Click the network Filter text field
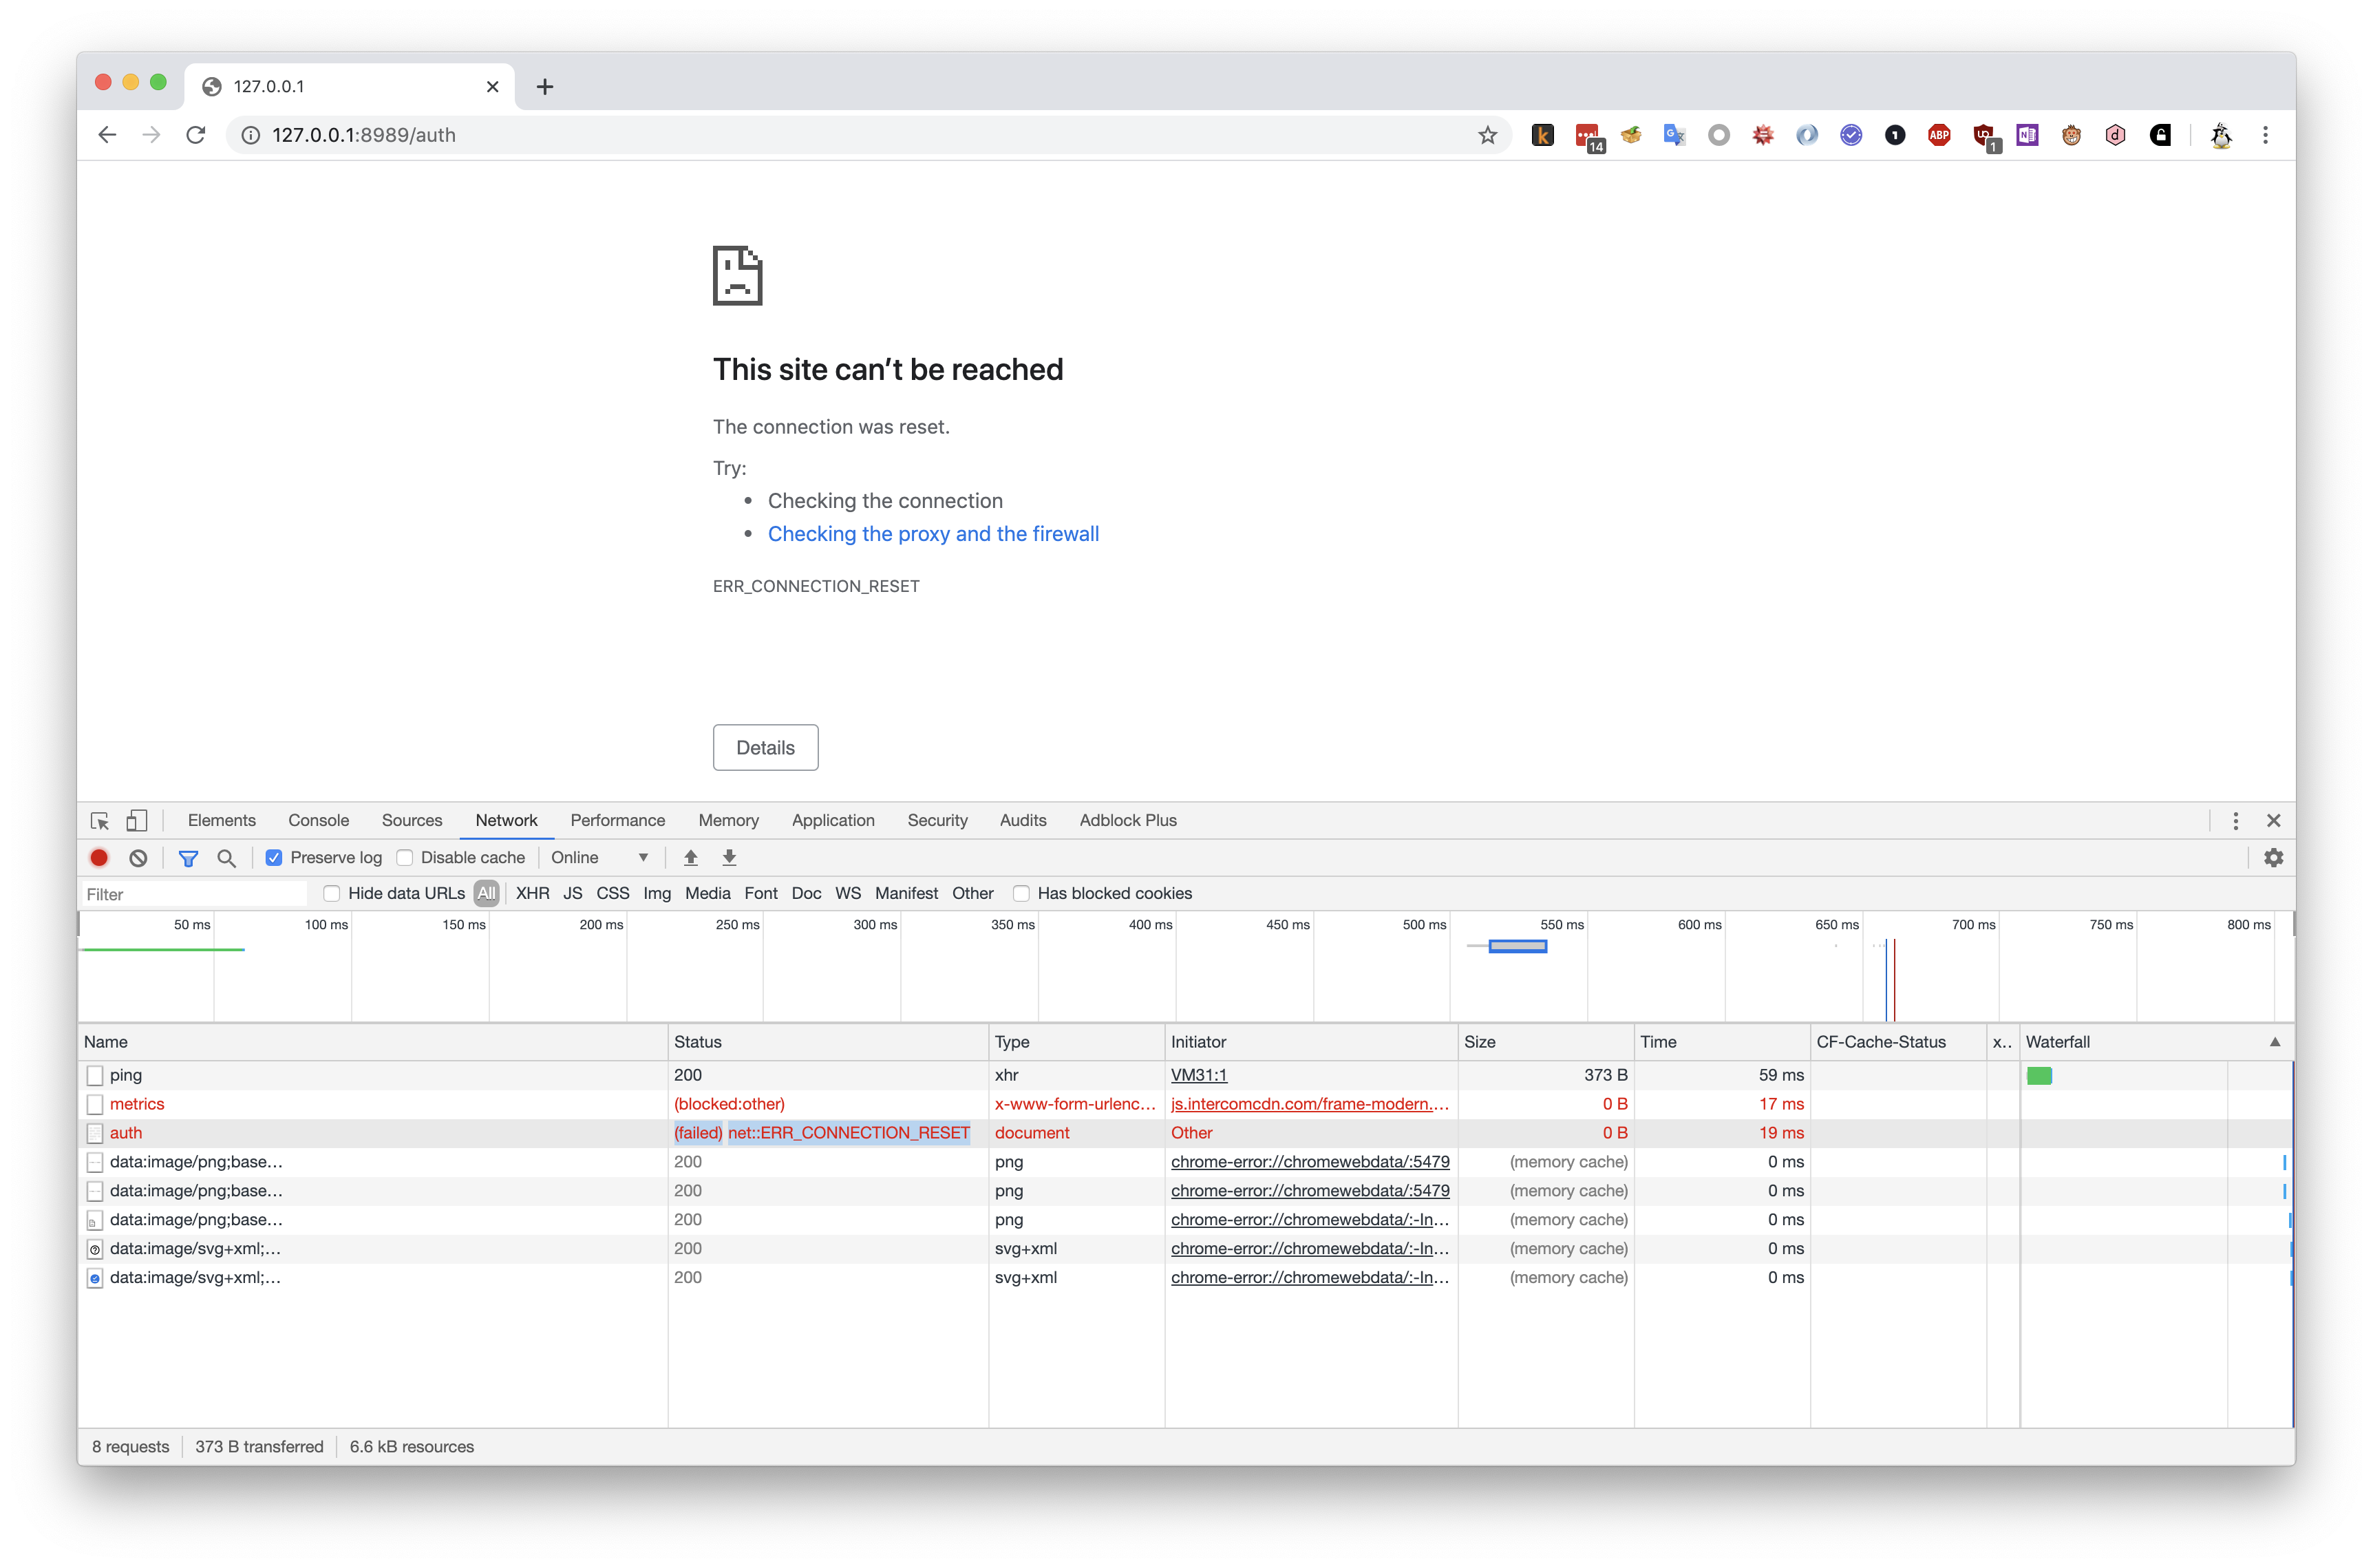Image resolution: width=2373 pixels, height=1568 pixels. 195,894
